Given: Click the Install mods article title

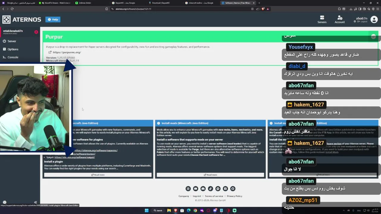Looking at the screenshot, I should [185, 123].
